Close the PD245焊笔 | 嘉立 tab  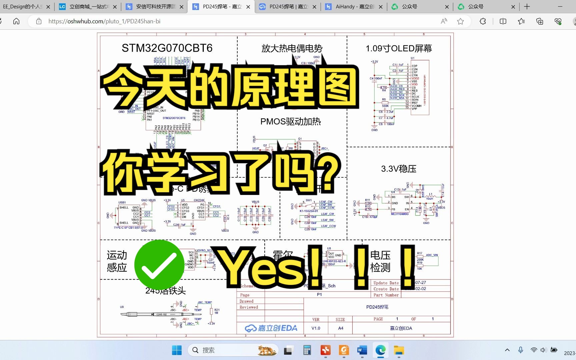point(314,7)
